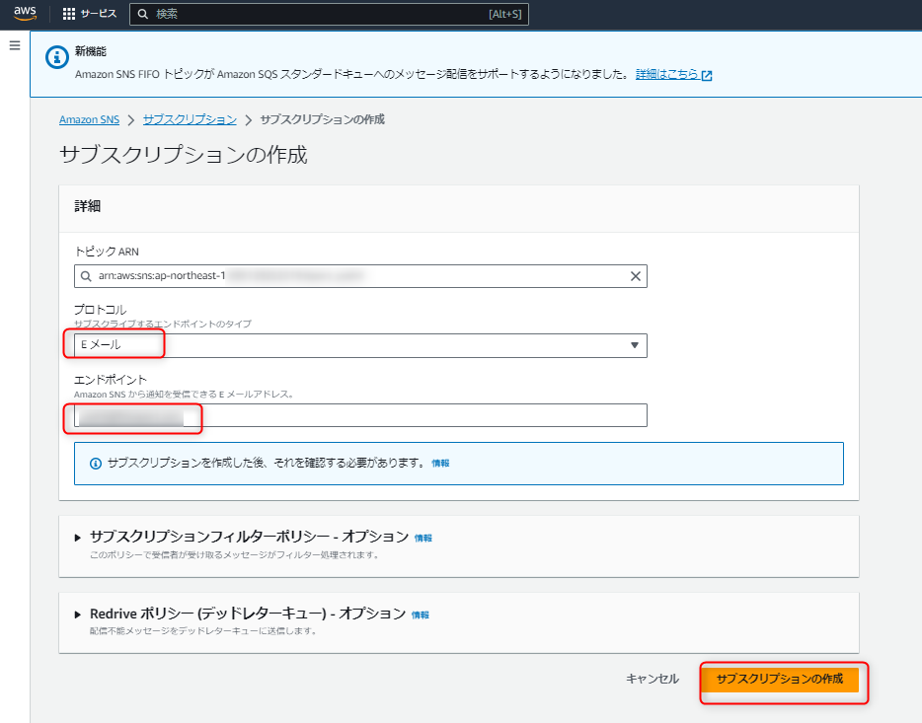Open 情報 link next to Redrive ポリシー
922x723 pixels.
[421, 615]
